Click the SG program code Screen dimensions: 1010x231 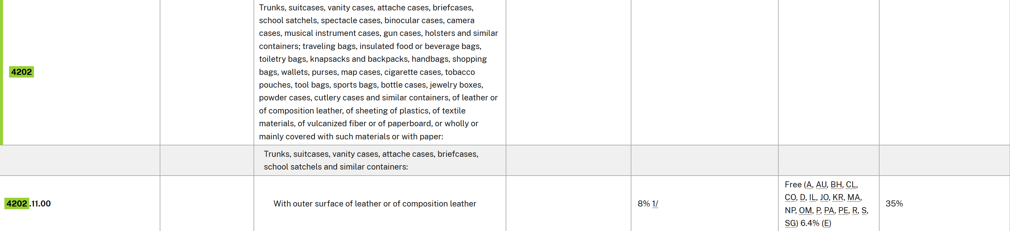(x=790, y=223)
